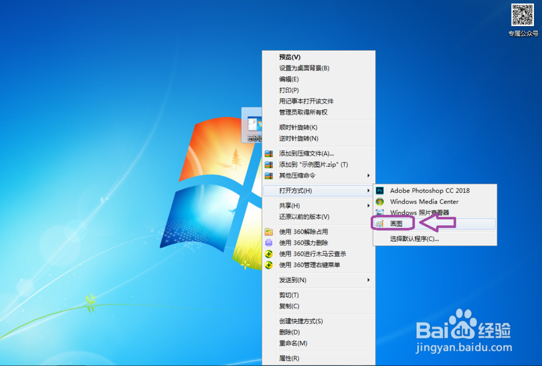The width and height of the screenshot is (542, 366).
Task: Click the Adobe Photoshop CC 2018 icon
Action: coord(379,191)
